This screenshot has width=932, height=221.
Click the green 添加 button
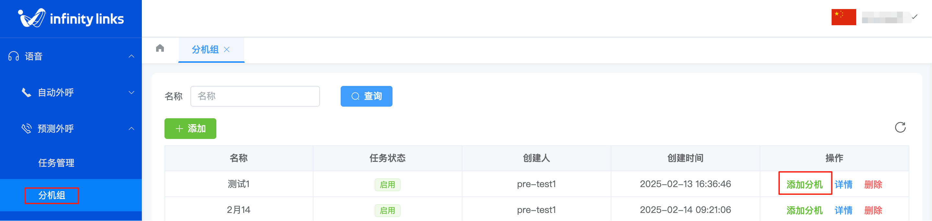pos(190,129)
